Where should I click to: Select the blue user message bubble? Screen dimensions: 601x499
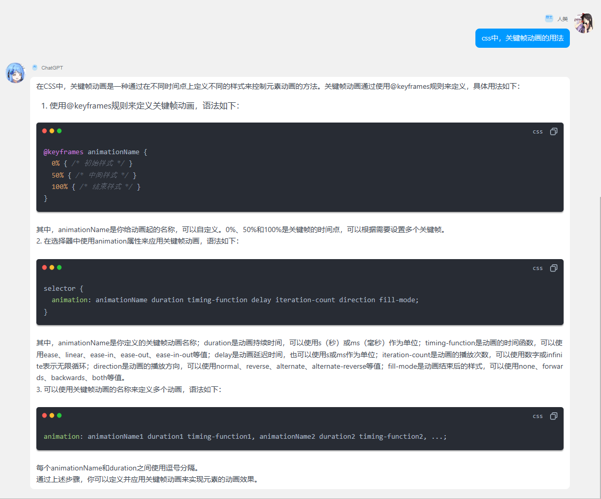(x=522, y=38)
